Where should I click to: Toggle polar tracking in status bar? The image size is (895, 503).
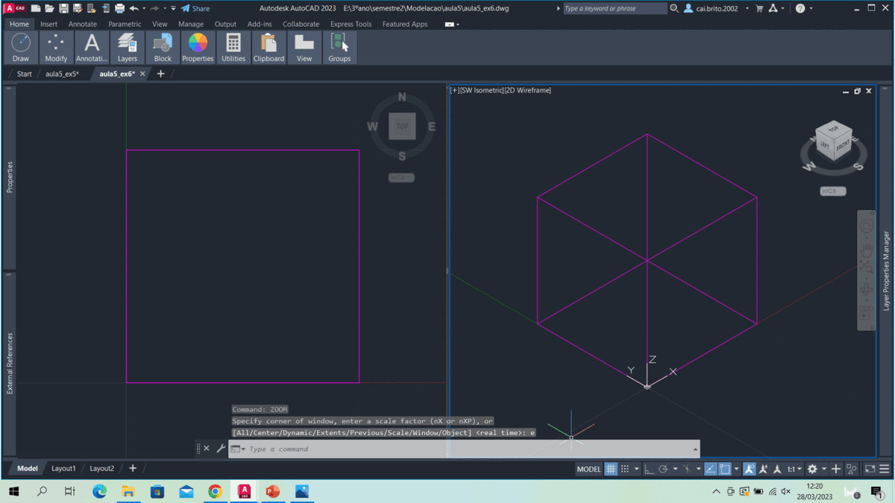pos(663,469)
